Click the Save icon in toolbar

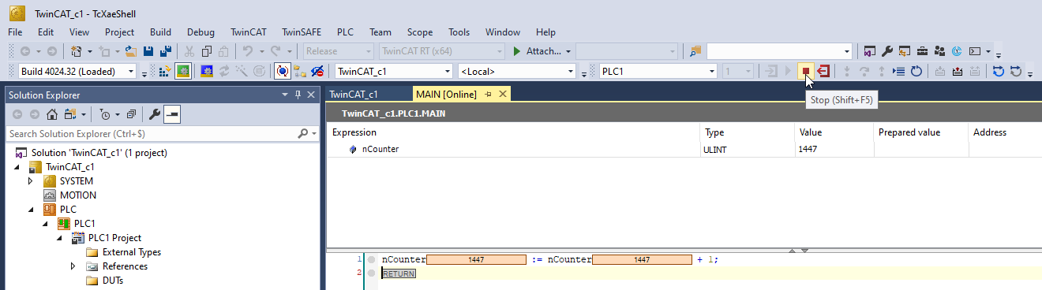[x=148, y=51]
